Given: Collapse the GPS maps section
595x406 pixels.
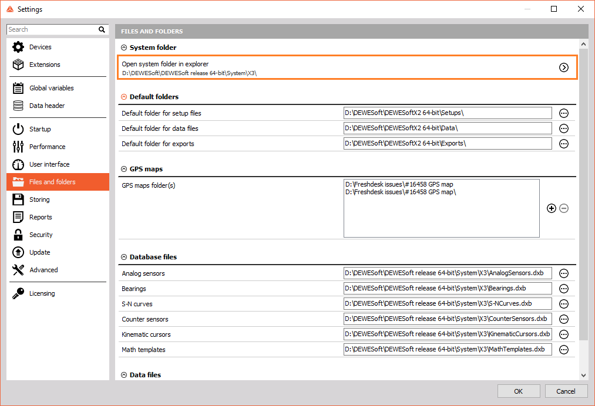Looking at the screenshot, I should [124, 169].
